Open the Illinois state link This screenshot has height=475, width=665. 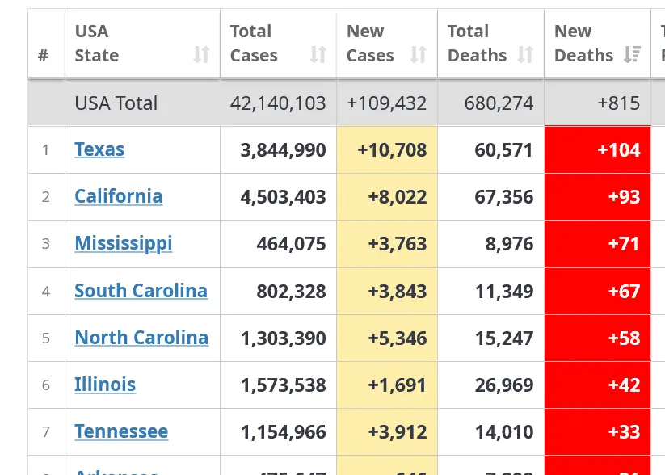pos(105,385)
